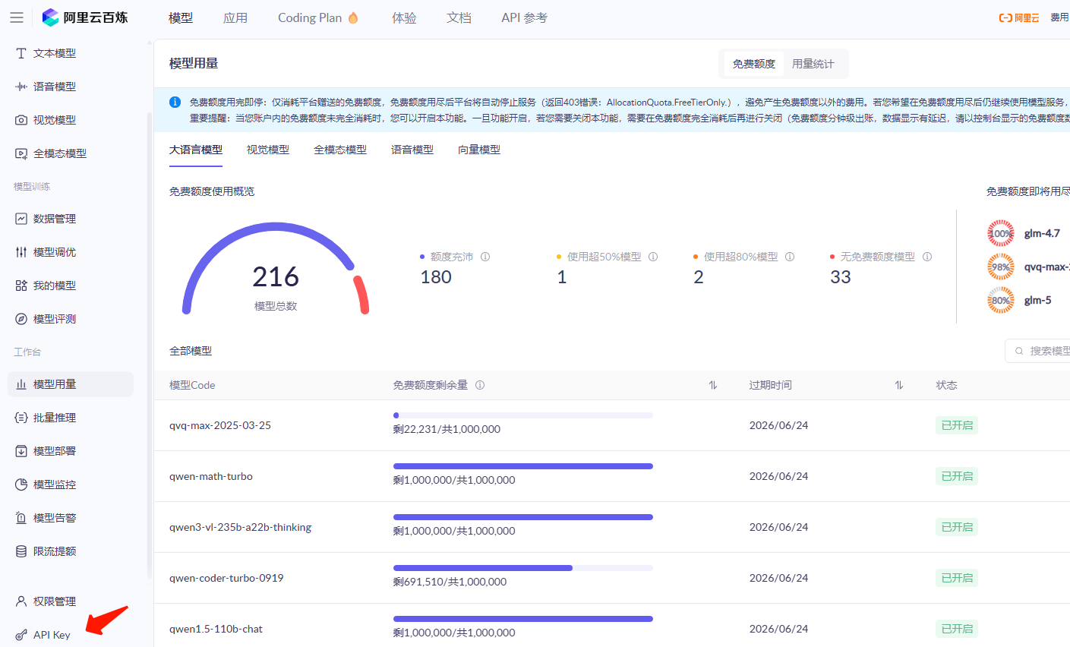Viewport: 1070px width, 647px height.
Task: Sort by 免费额度剩余量 column arrows
Action: [713, 385]
